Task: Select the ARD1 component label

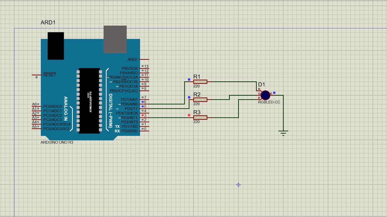Action: pyautogui.click(x=48, y=23)
